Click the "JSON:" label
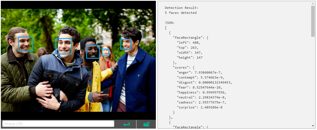The height and width of the screenshot is (130, 317). 170,23
